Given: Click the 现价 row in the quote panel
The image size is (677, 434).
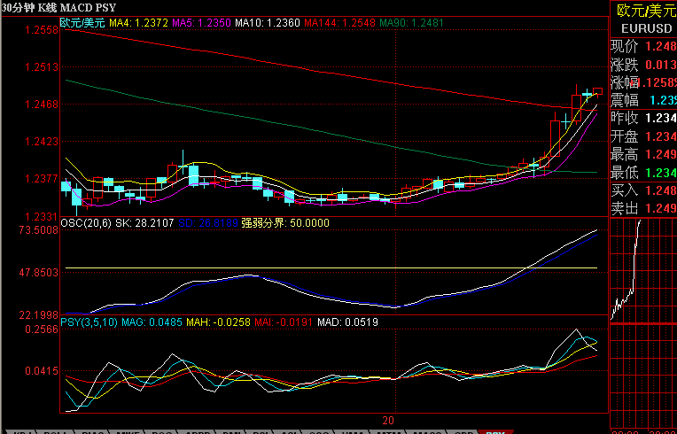Looking at the screenshot, I should (x=643, y=46).
